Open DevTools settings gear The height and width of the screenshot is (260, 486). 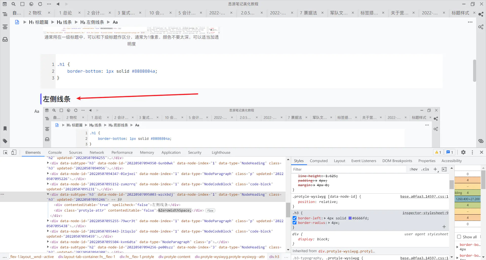point(463,152)
